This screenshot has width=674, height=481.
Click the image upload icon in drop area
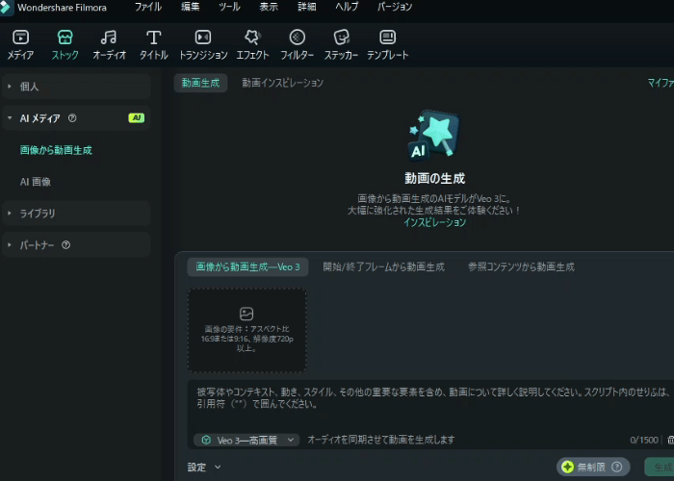246,314
